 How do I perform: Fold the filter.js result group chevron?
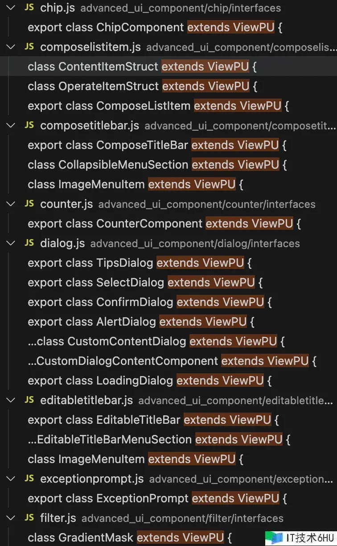tap(10, 518)
